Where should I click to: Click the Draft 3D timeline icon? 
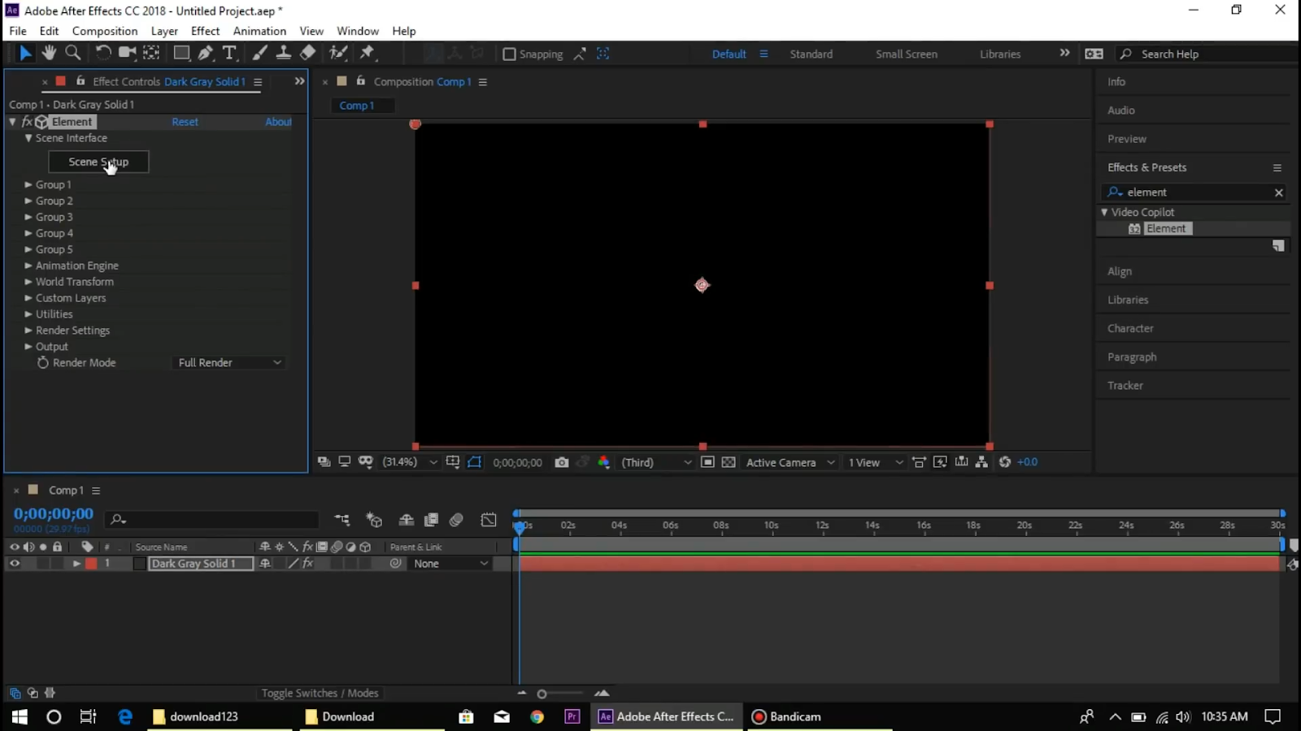point(374,520)
